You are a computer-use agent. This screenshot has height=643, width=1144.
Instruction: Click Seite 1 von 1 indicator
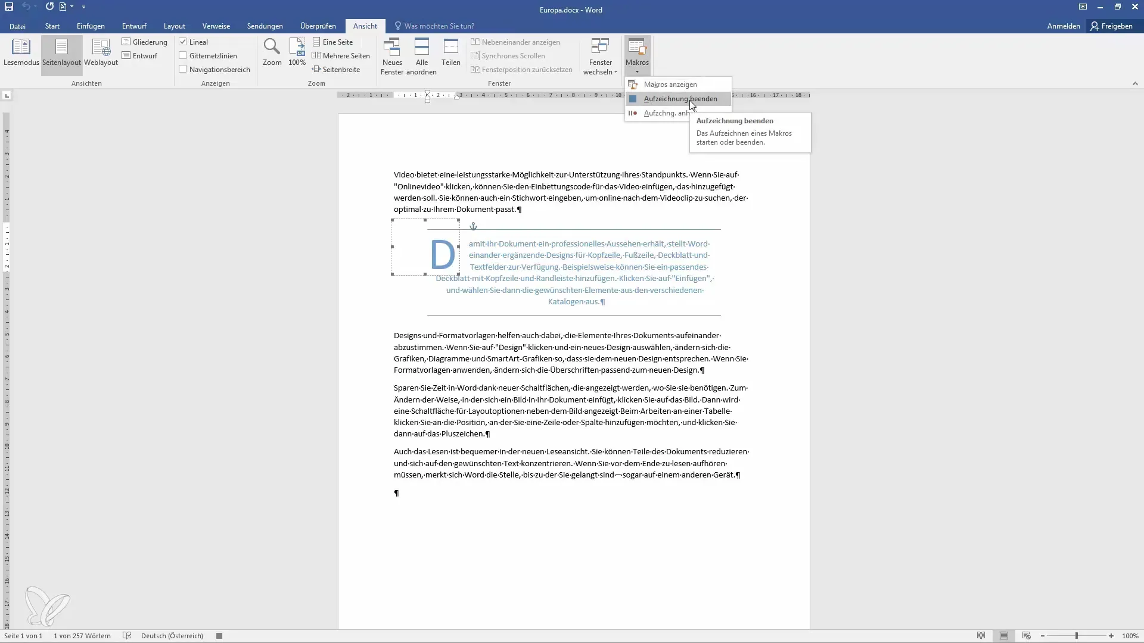[23, 636]
